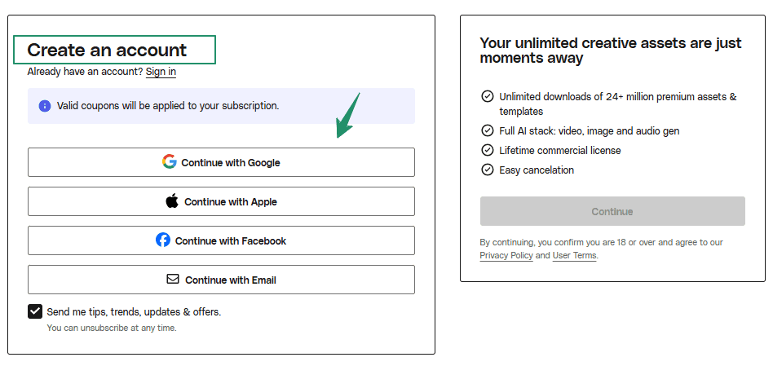Click the Create an account heading
Viewport: 773px width, 366px height.
pos(107,50)
